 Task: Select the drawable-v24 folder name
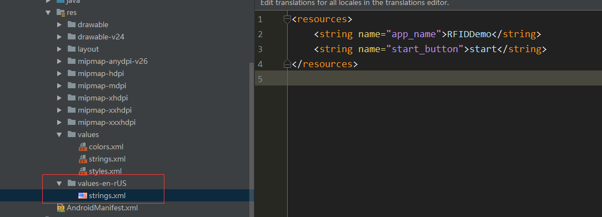(101, 37)
